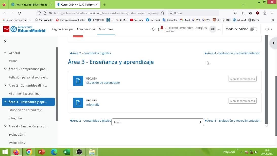Toggle Modo de edición switch
This screenshot has width=277, height=156.
point(253,29)
